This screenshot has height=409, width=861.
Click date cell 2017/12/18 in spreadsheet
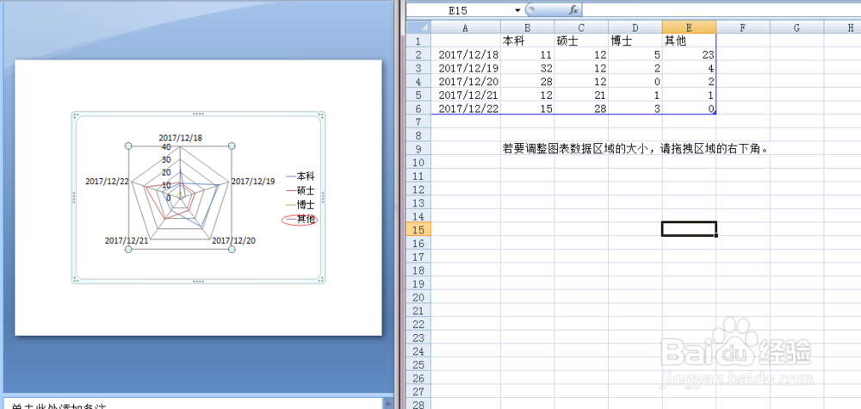pos(465,54)
